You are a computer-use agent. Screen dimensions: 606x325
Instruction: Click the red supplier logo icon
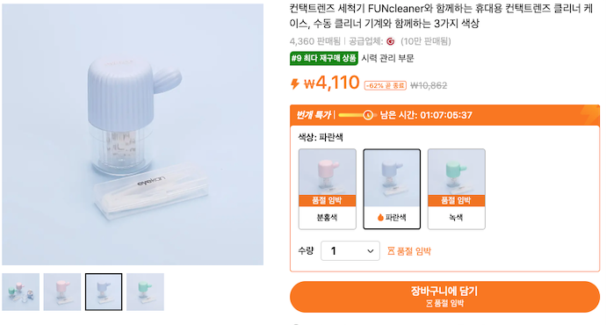(x=391, y=41)
